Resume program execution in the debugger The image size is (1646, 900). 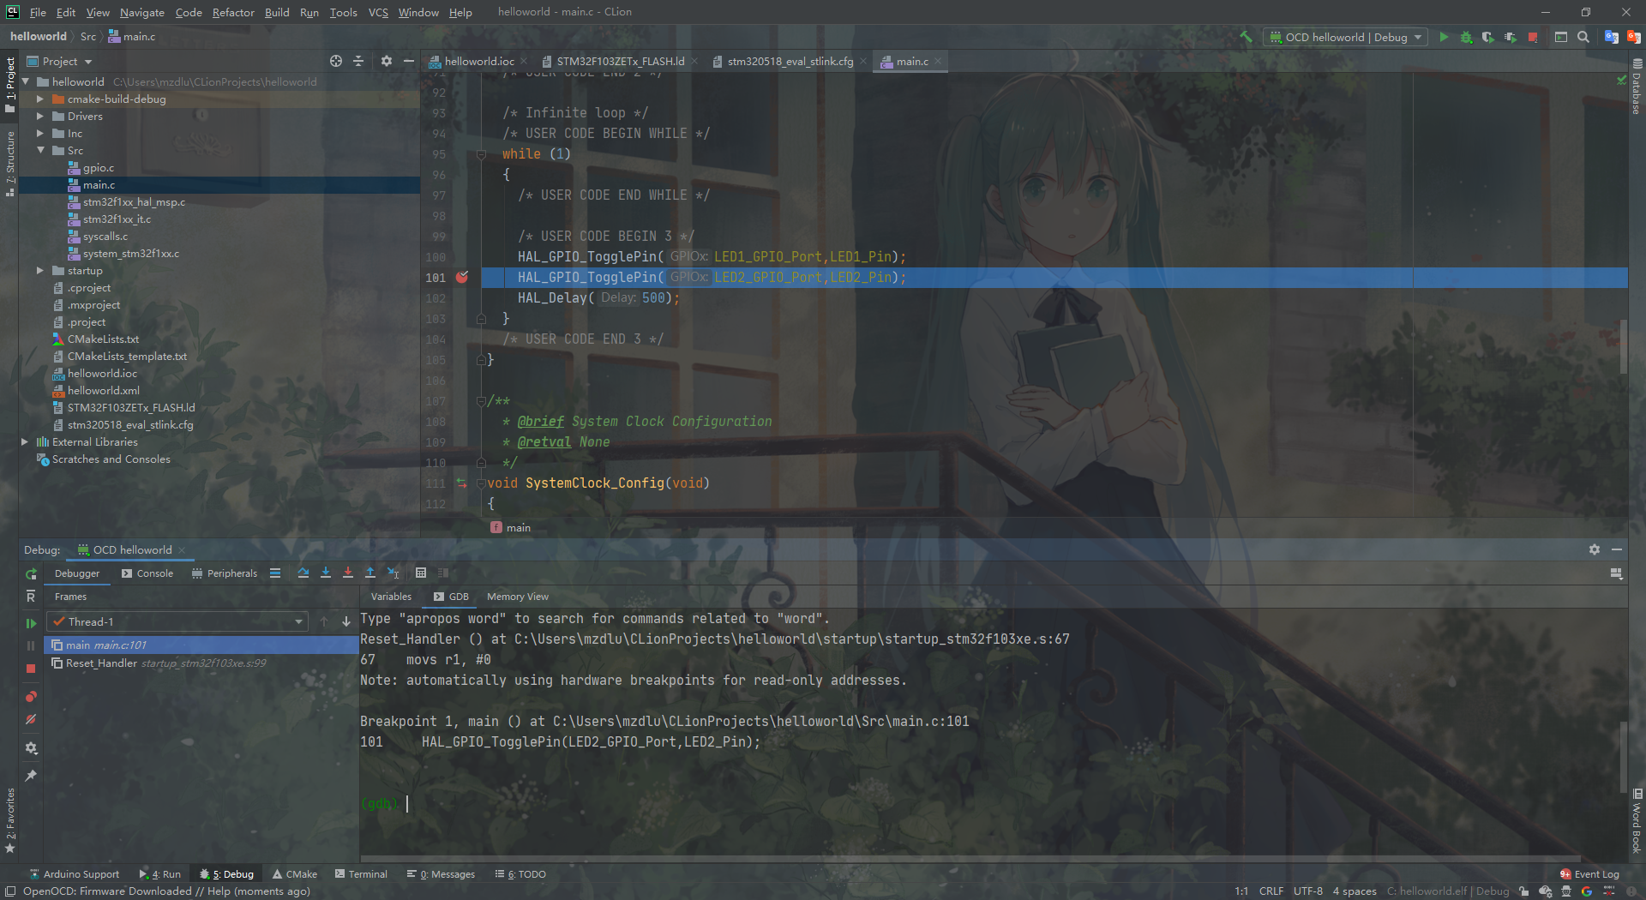[x=31, y=622]
